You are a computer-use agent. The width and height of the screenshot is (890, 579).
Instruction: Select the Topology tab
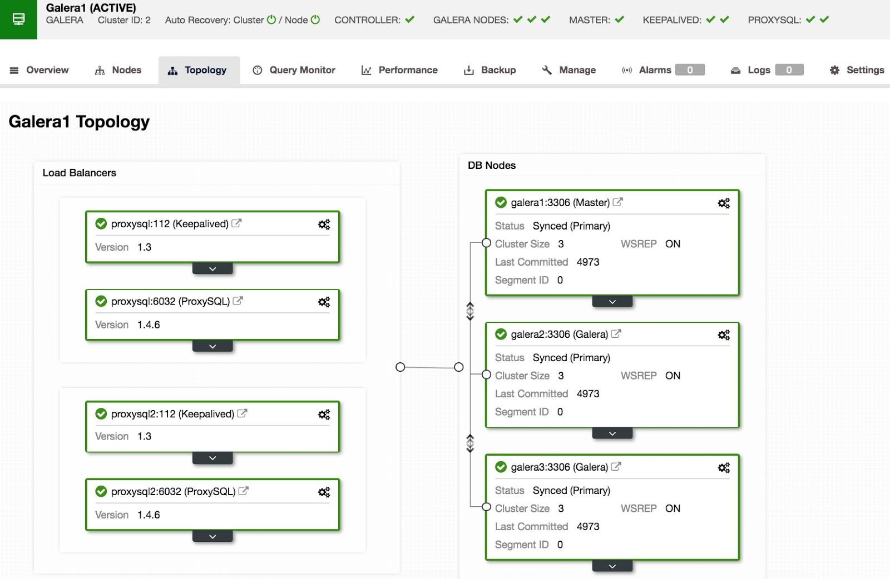199,70
